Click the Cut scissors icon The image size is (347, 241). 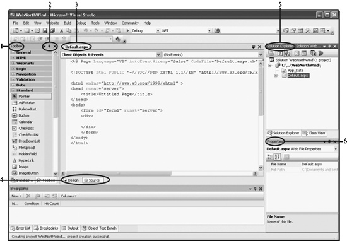[x=62, y=31]
